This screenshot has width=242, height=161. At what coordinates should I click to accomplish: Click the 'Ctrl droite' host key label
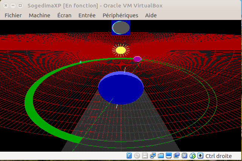click(219, 156)
